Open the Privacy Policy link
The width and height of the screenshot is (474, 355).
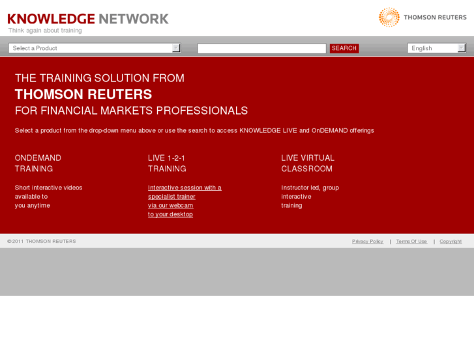click(x=367, y=242)
